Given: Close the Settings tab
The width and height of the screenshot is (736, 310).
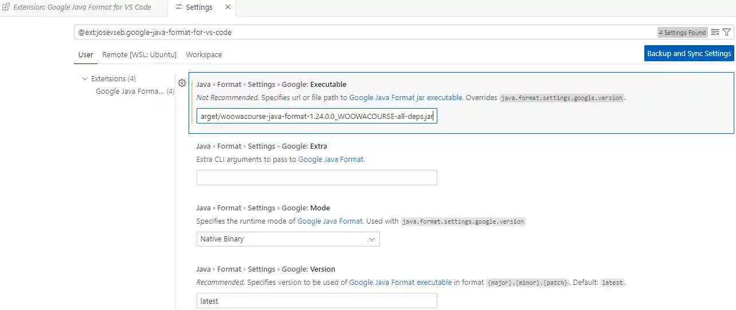Looking at the screenshot, I should click(x=228, y=7).
